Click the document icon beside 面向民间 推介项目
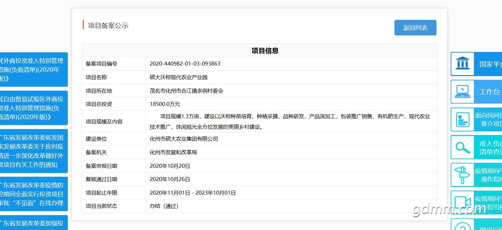The width and height of the screenshot is (502, 230). tap(462, 119)
